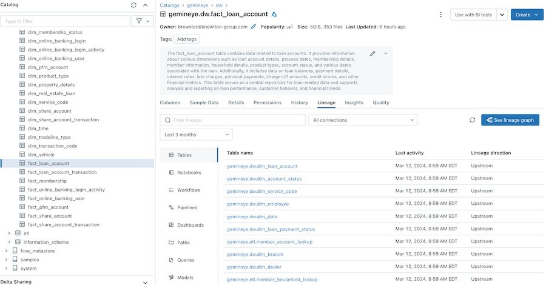The height and width of the screenshot is (285, 546).
Task: Refresh the lineage list
Action: point(472,120)
